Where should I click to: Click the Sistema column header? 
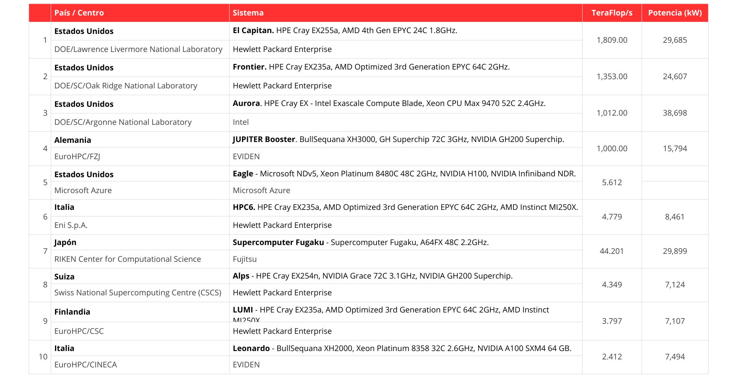tap(248, 13)
